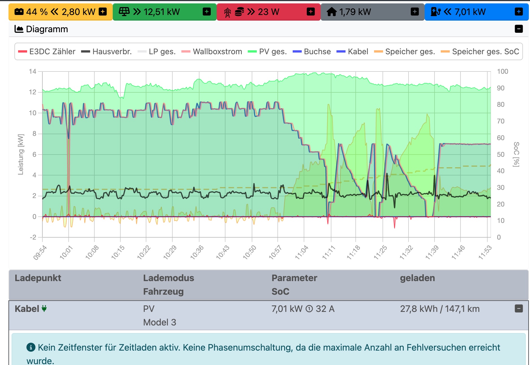530x365 pixels.
Task: Click the 10:01 time axis label
Action: pos(66,252)
